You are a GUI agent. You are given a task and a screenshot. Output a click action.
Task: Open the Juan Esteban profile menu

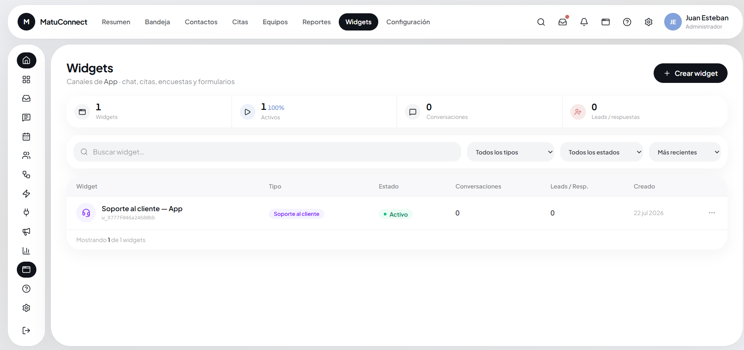click(697, 22)
